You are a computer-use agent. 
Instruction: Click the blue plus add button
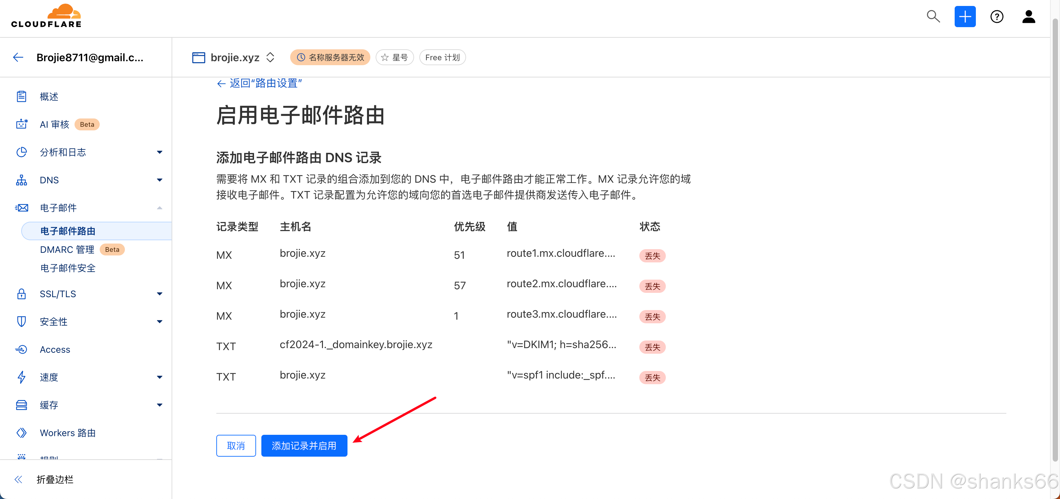(x=965, y=17)
